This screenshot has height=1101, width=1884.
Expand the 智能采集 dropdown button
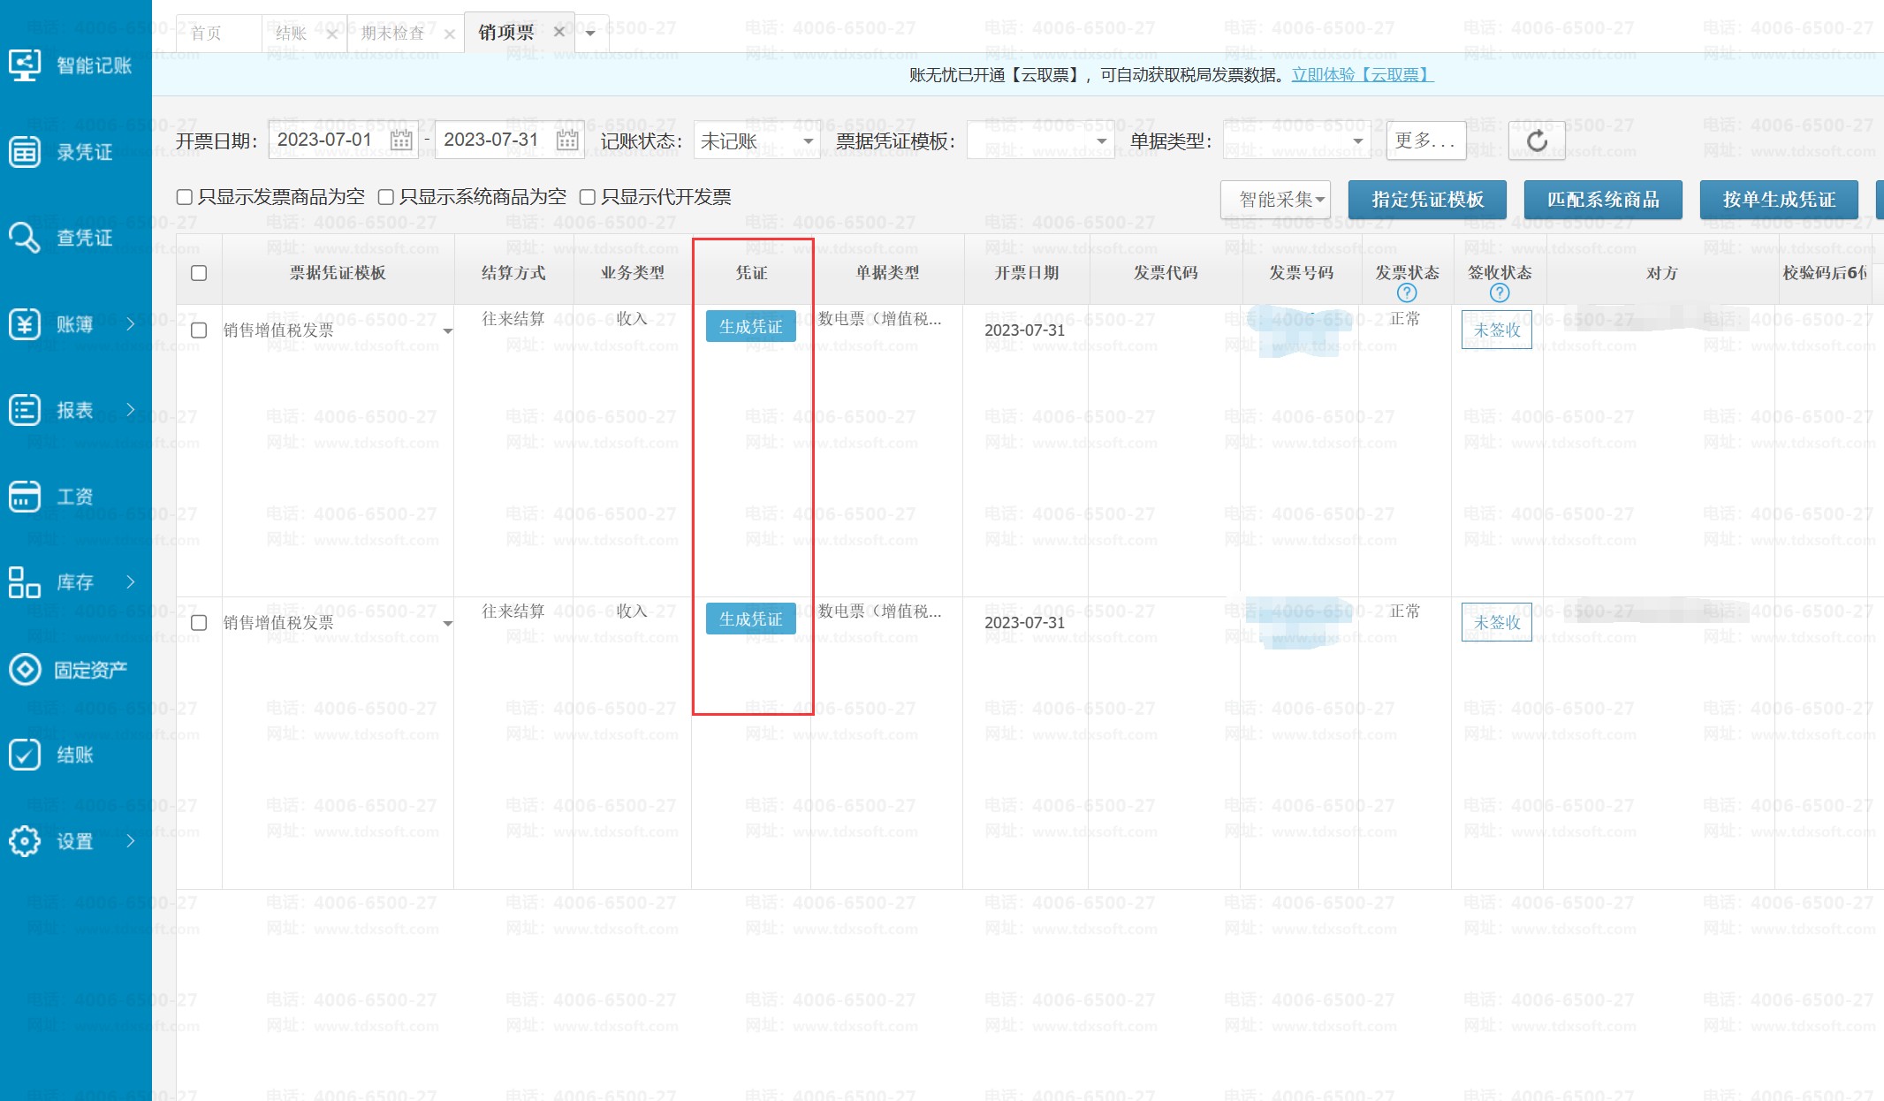coord(1275,200)
